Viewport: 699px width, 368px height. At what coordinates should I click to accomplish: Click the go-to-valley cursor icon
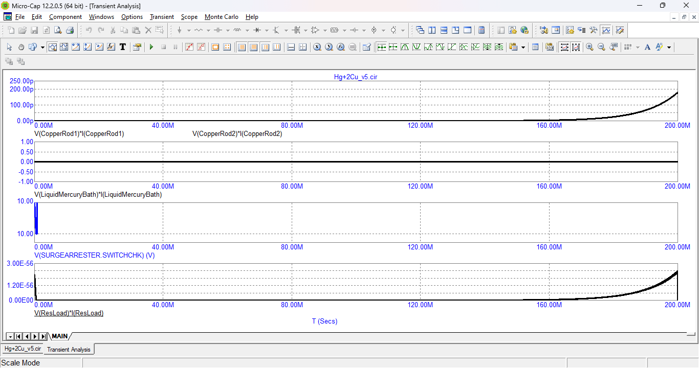(417, 47)
